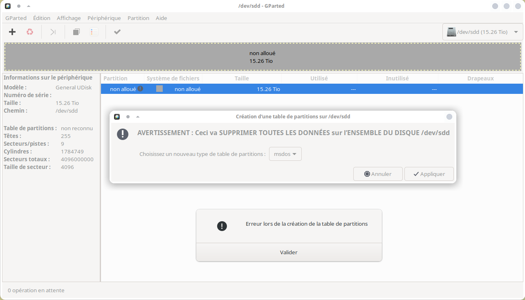Open the Partition menu
The width and height of the screenshot is (525, 300).
click(138, 18)
